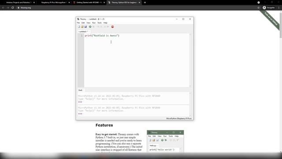Click the Open file folder icon
The width and height of the screenshot is (282, 159).
[x=82, y=26]
